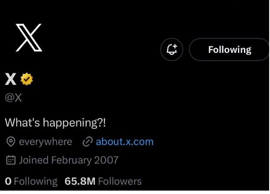This screenshot has width=270, height=194.
Task: Open the list of accounts X follows
Action: (x=31, y=181)
